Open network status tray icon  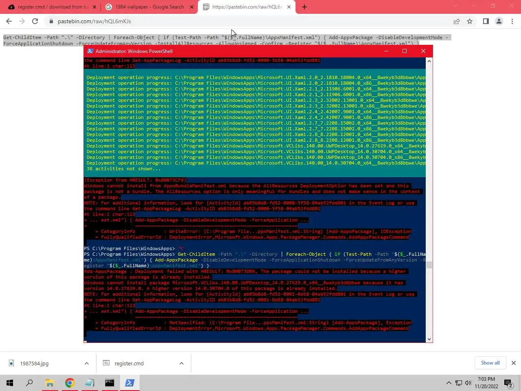459,383
